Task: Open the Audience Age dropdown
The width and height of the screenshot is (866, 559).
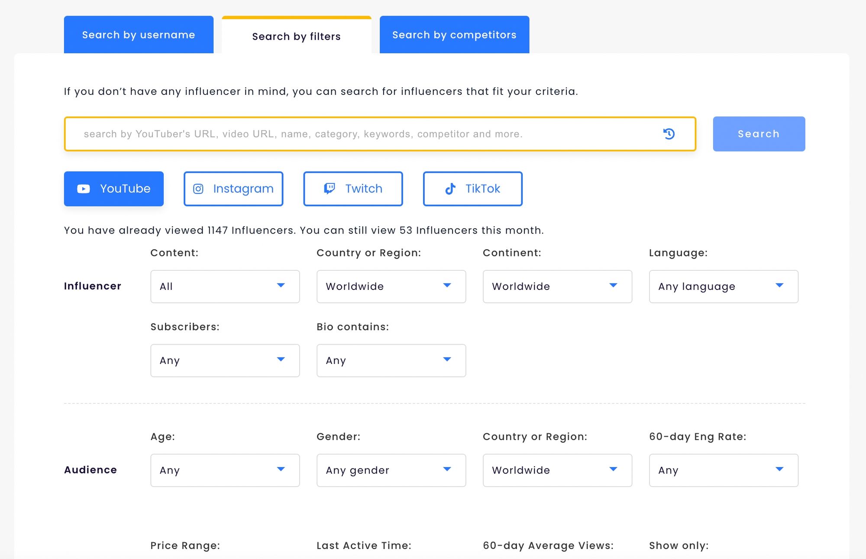Action: [225, 470]
